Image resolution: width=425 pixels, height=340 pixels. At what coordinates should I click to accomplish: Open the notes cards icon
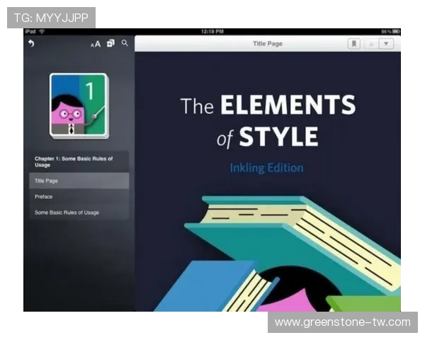click(110, 44)
